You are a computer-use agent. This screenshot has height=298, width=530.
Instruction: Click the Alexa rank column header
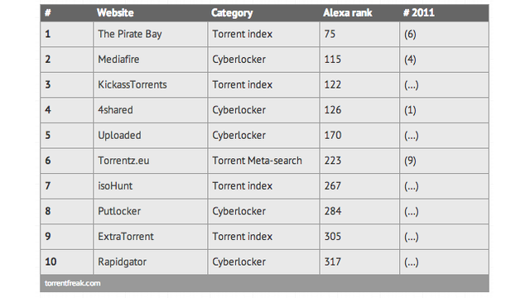click(x=348, y=13)
